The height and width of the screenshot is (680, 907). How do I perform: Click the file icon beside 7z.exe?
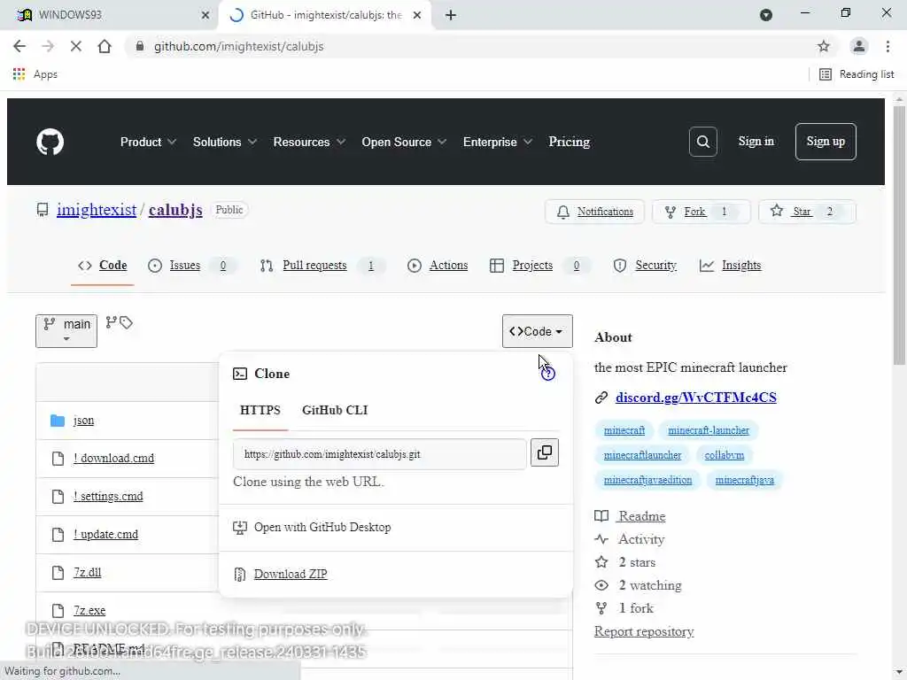point(58,611)
